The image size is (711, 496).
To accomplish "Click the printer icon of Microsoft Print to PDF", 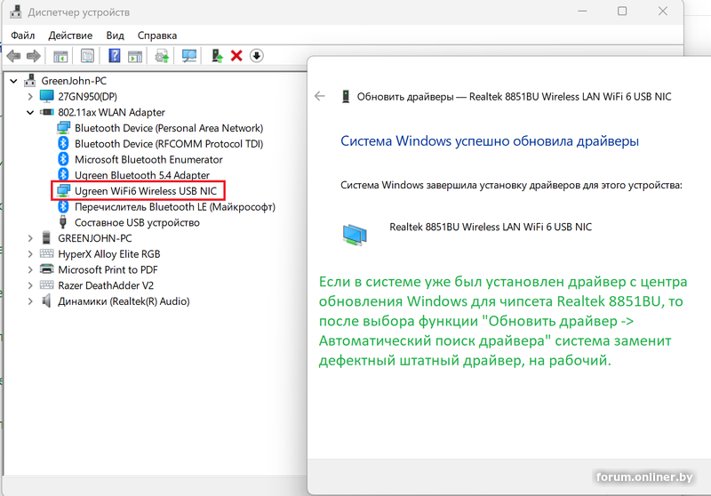I will [x=47, y=269].
